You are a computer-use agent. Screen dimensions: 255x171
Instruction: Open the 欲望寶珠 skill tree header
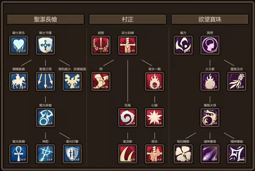point(210,20)
